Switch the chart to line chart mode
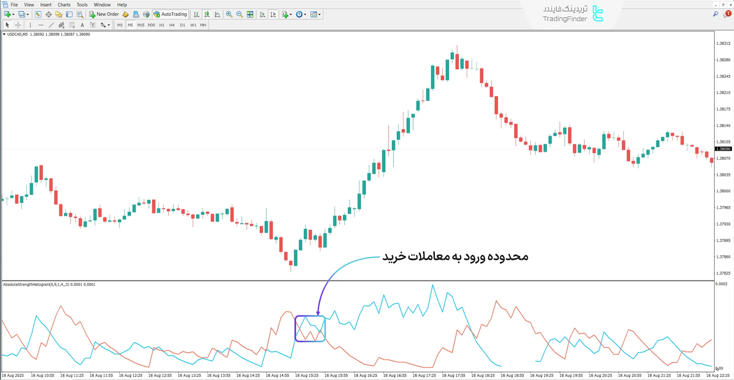This screenshot has height=380, width=734. [x=217, y=14]
